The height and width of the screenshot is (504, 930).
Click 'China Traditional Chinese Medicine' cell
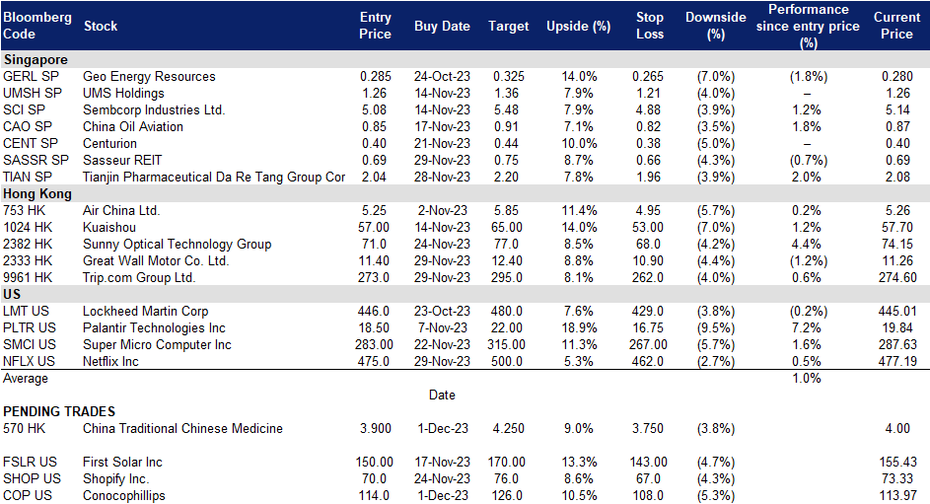pos(182,428)
